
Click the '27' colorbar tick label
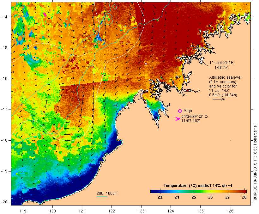pos(227,197)
